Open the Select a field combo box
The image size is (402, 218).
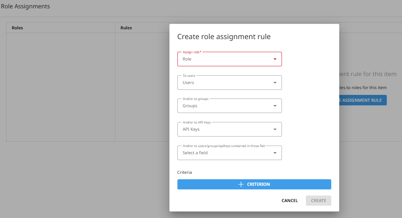[x=225, y=153]
